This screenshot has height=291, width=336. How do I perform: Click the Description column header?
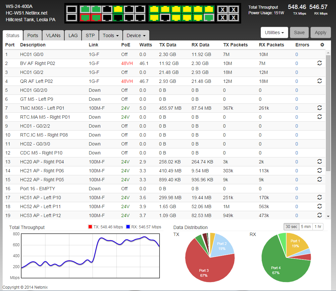click(33, 45)
